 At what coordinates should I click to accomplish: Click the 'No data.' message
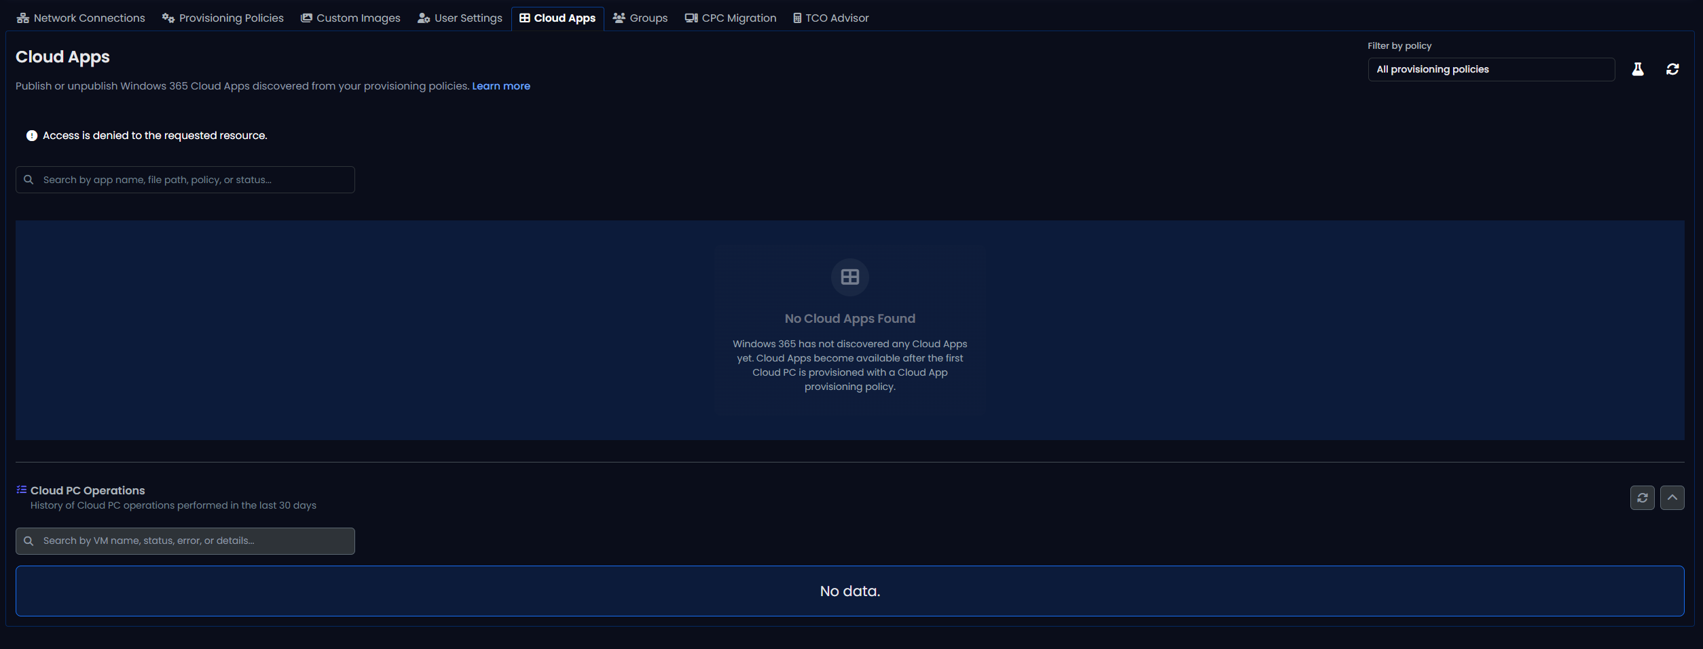[x=850, y=591]
